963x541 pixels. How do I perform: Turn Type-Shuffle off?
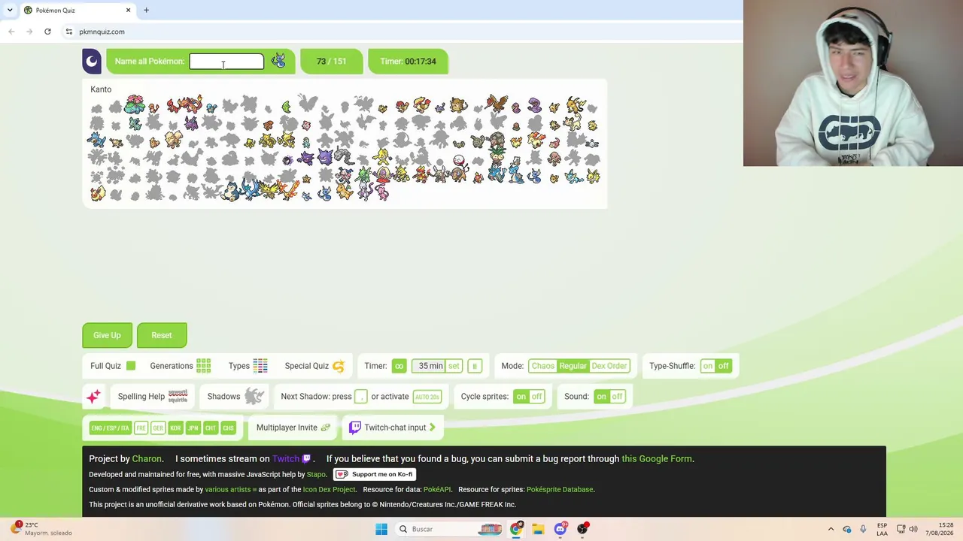click(724, 366)
